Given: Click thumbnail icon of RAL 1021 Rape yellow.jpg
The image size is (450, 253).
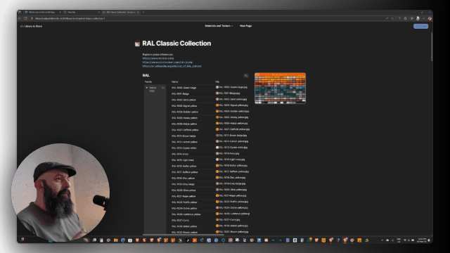Looking at the screenshot, I should [x=217, y=195].
